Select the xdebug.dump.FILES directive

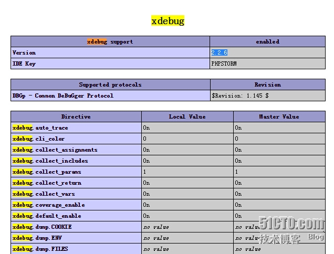click(40, 249)
